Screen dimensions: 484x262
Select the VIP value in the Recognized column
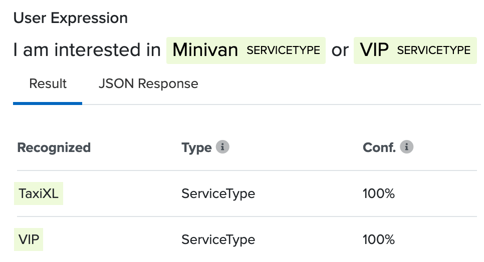coord(29,239)
